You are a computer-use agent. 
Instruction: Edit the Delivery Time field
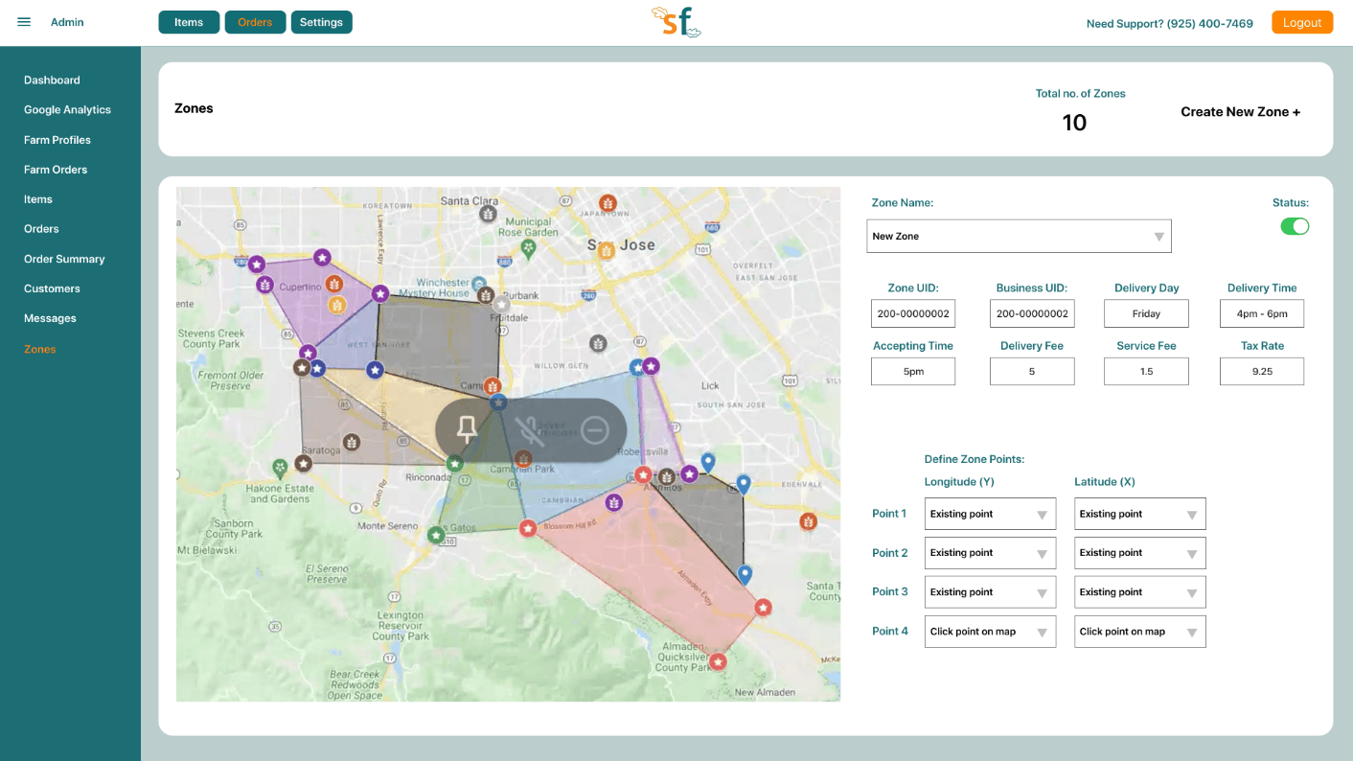[1262, 313]
